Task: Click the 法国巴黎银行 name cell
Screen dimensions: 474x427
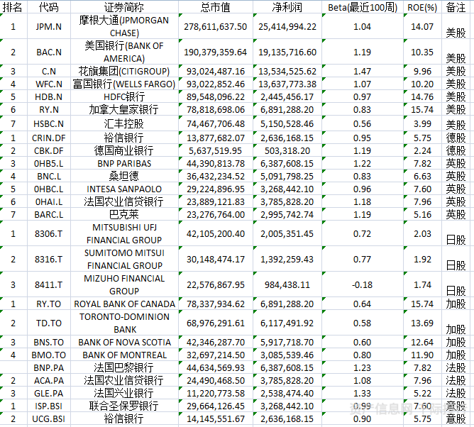Action: click(x=124, y=367)
